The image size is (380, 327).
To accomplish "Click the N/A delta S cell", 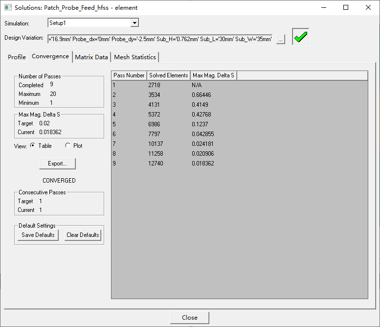I will [197, 85].
